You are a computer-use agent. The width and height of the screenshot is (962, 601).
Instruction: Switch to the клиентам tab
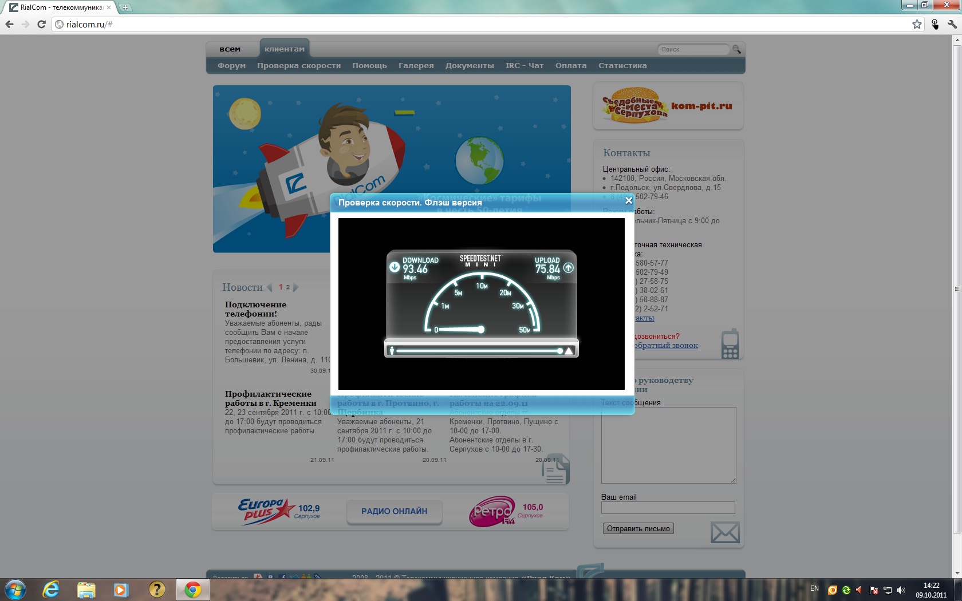coord(285,49)
